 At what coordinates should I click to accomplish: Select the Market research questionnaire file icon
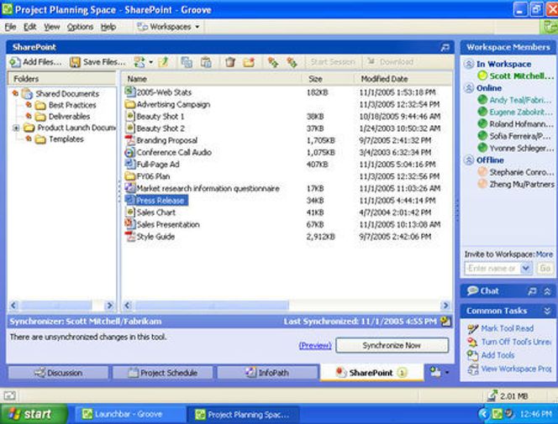click(x=130, y=188)
